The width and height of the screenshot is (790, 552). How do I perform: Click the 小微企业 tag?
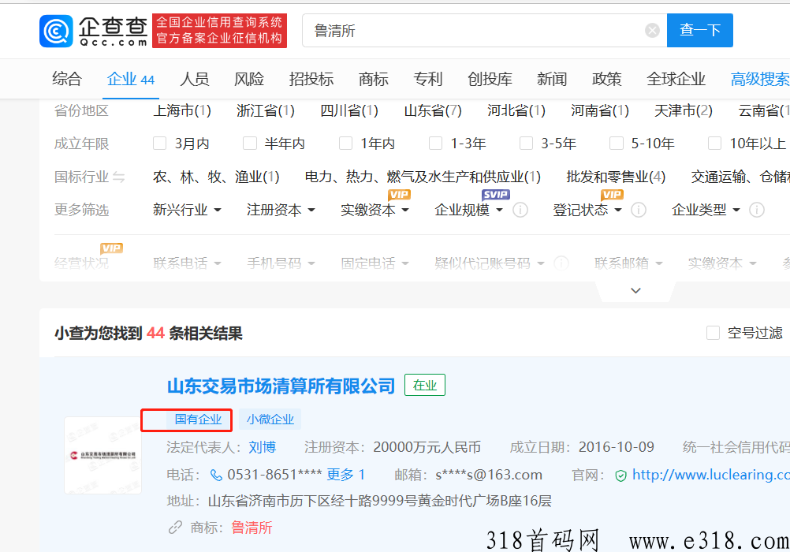point(270,420)
